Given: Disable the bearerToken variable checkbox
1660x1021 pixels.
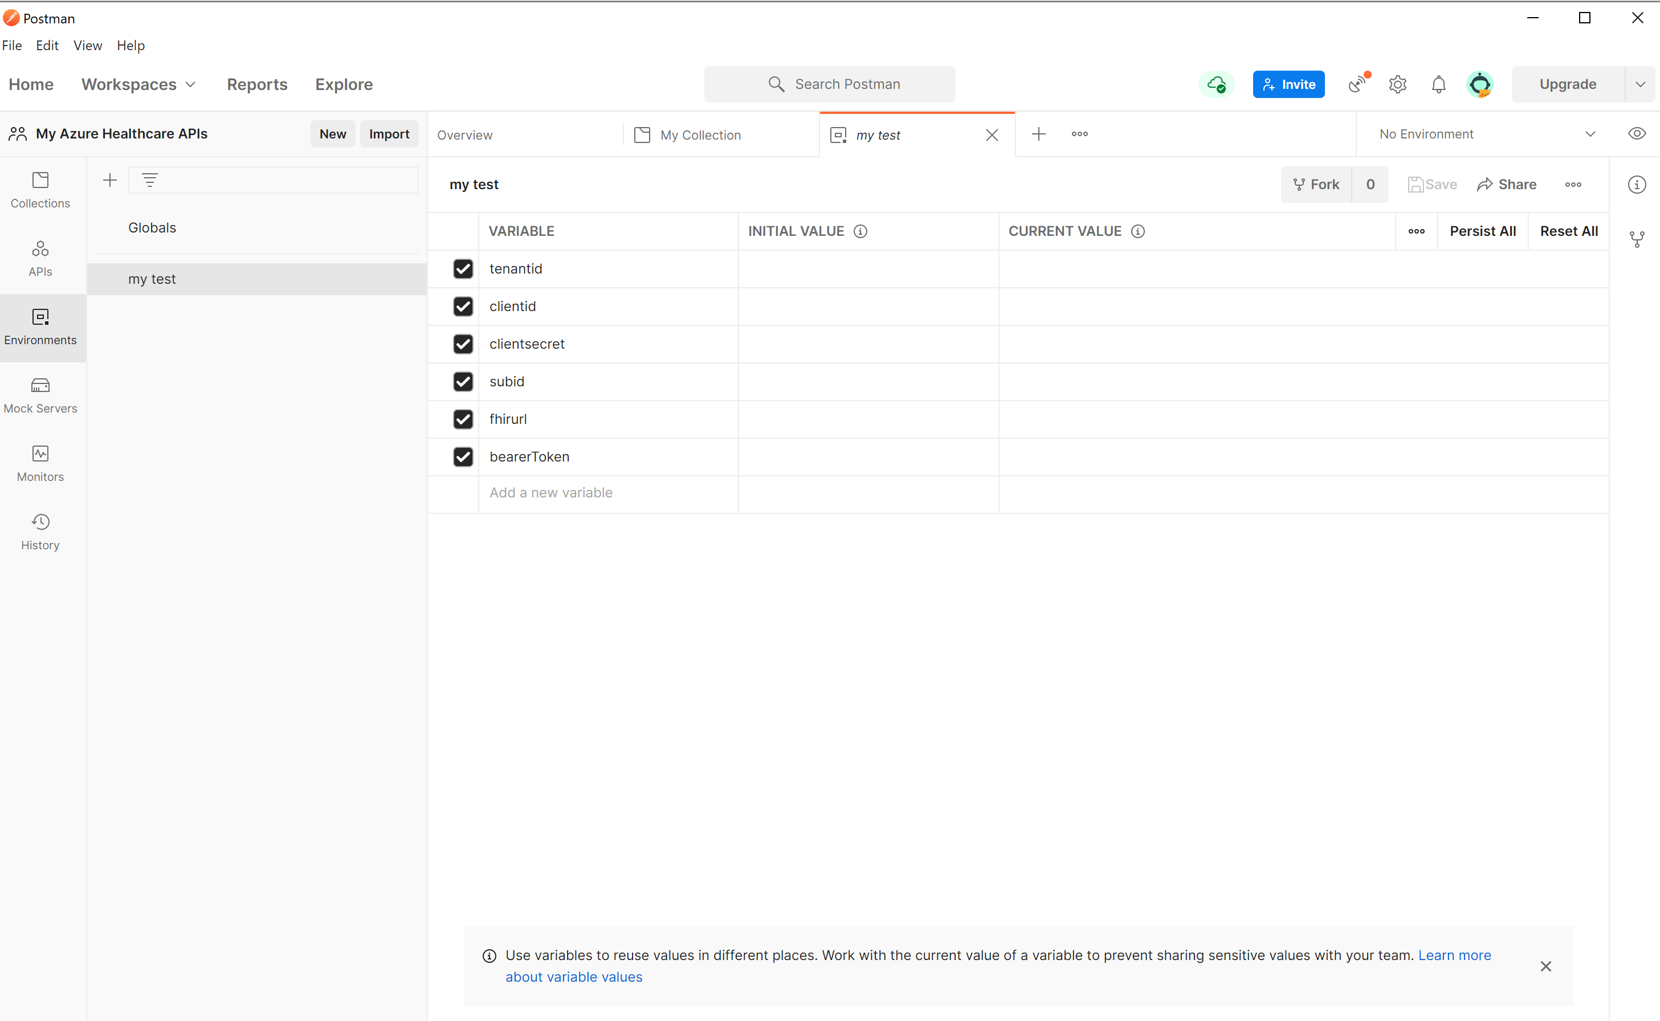Looking at the screenshot, I should tap(463, 456).
